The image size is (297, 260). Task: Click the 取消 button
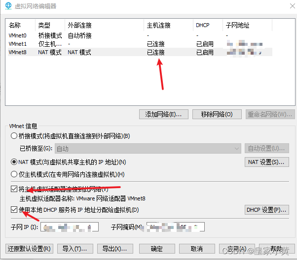click(x=197, y=249)
